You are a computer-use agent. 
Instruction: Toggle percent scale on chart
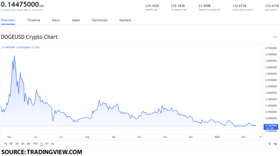(x=269, y=144)
